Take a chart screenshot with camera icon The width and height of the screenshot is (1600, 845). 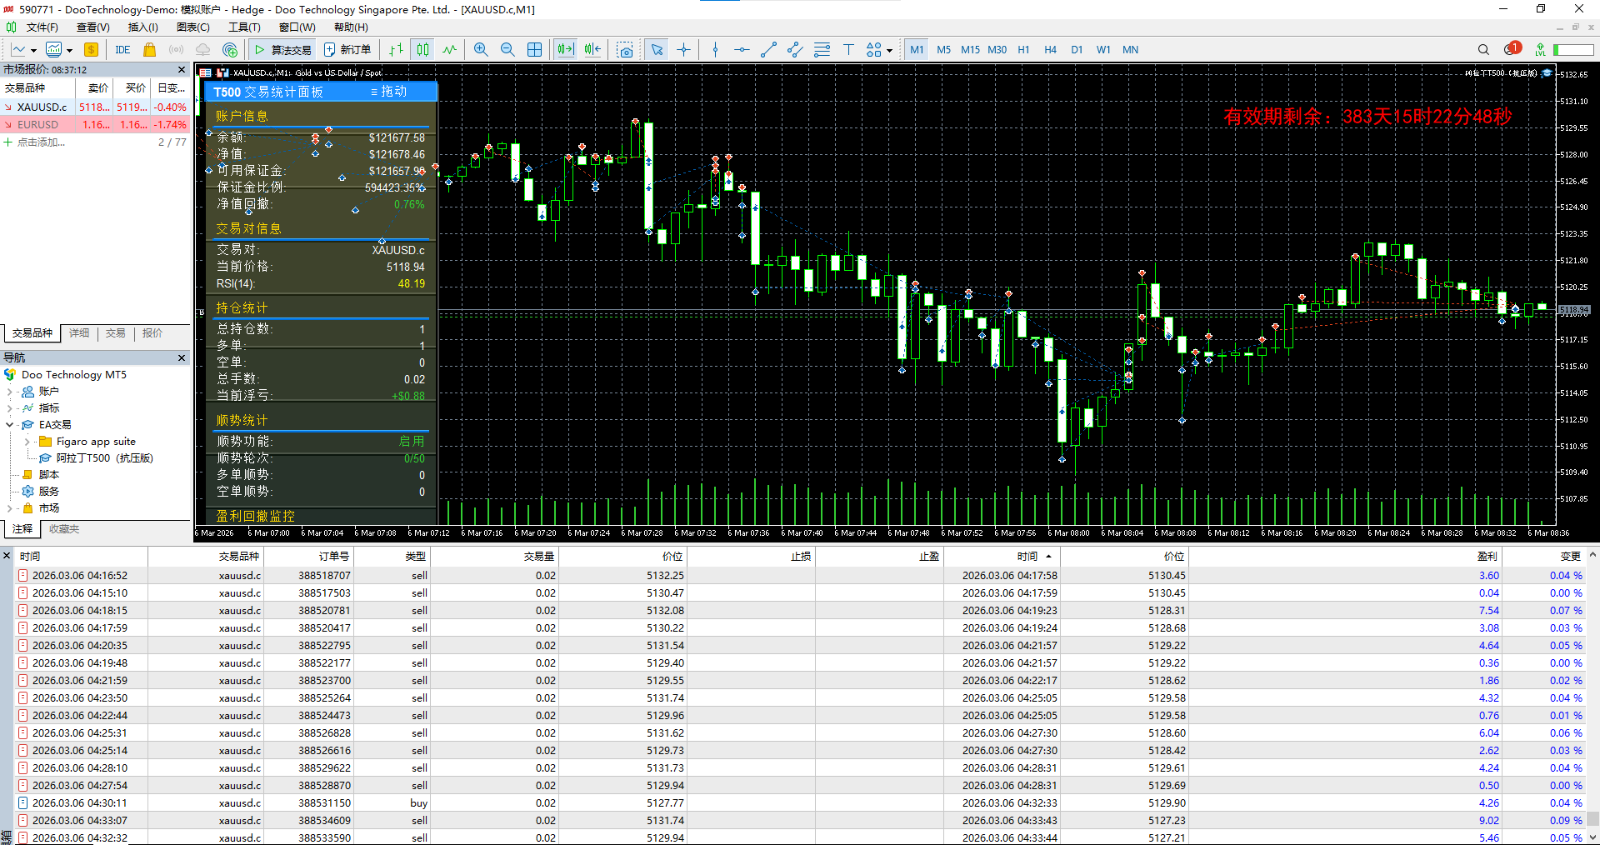[624, 50]
